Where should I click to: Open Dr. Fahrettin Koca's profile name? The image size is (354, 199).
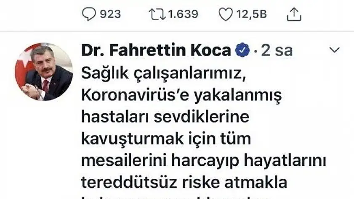tap(156, 50)
